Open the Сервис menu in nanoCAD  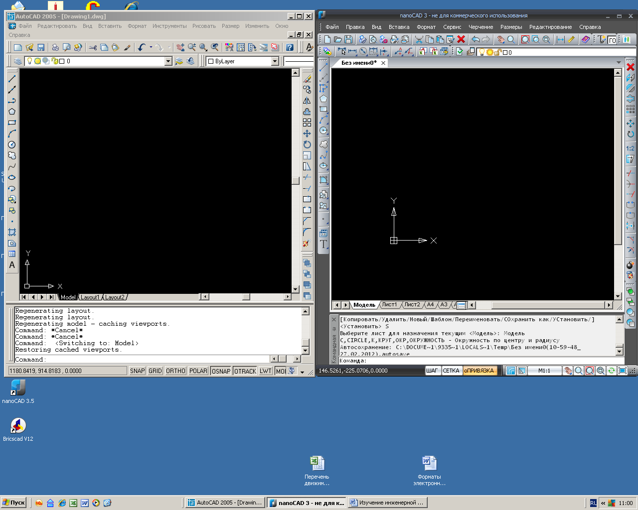point(452,27)
